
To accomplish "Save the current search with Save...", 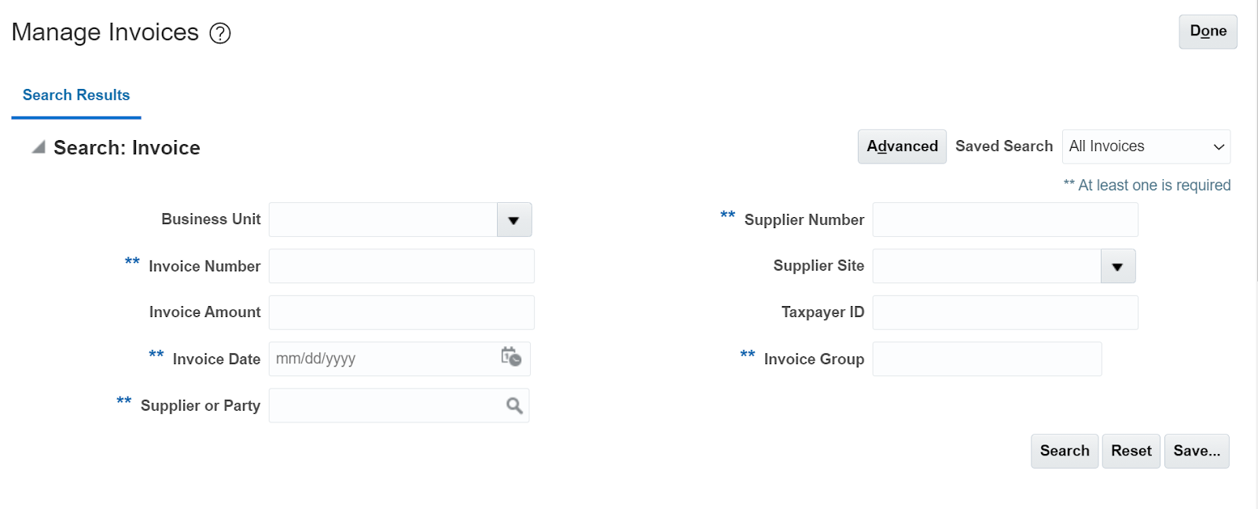I will click(1197, 452).
